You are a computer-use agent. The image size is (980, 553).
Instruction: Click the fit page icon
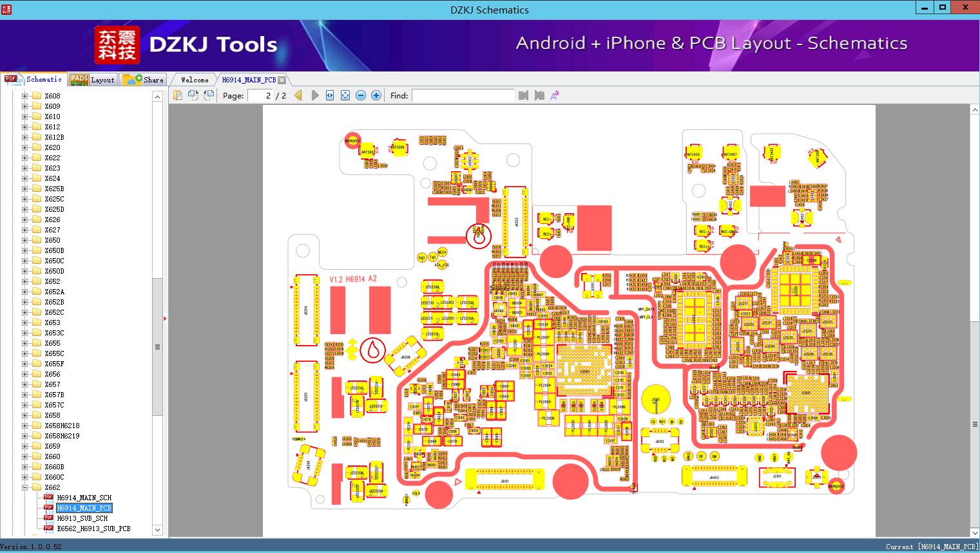[x=345, y=95]
